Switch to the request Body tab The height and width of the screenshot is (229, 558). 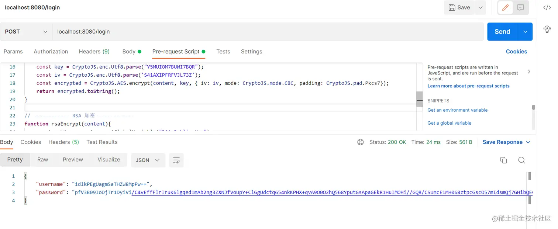pyautogui.click(x=132, y=52)
